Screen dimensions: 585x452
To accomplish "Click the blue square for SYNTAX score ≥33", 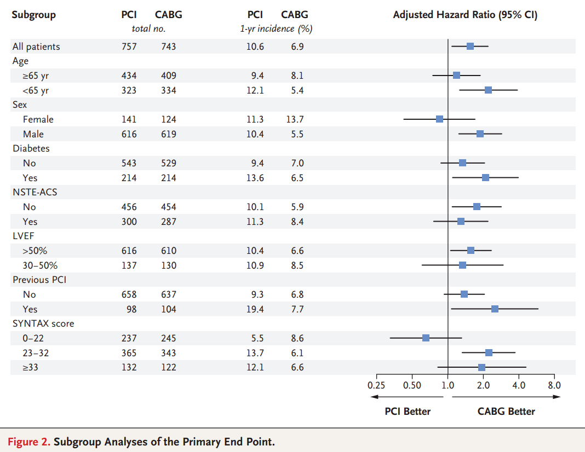I will click(x=481, y=367).
